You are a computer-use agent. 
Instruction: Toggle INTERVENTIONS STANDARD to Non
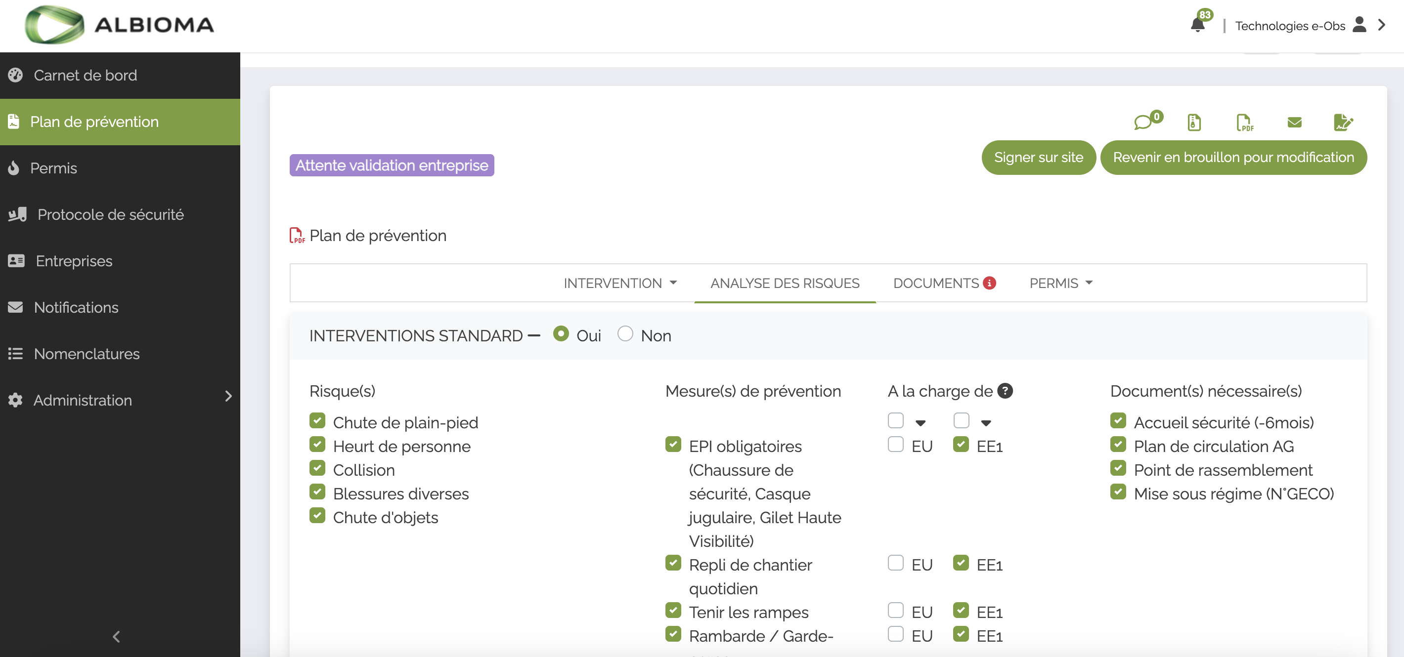[x=626, y=335]
